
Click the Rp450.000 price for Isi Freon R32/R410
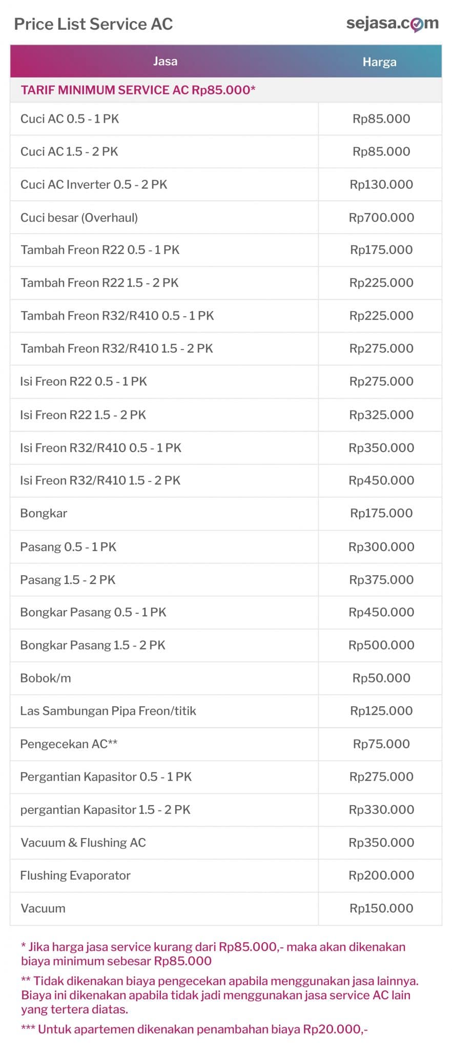pyautogui.click(x=381, y=480)
